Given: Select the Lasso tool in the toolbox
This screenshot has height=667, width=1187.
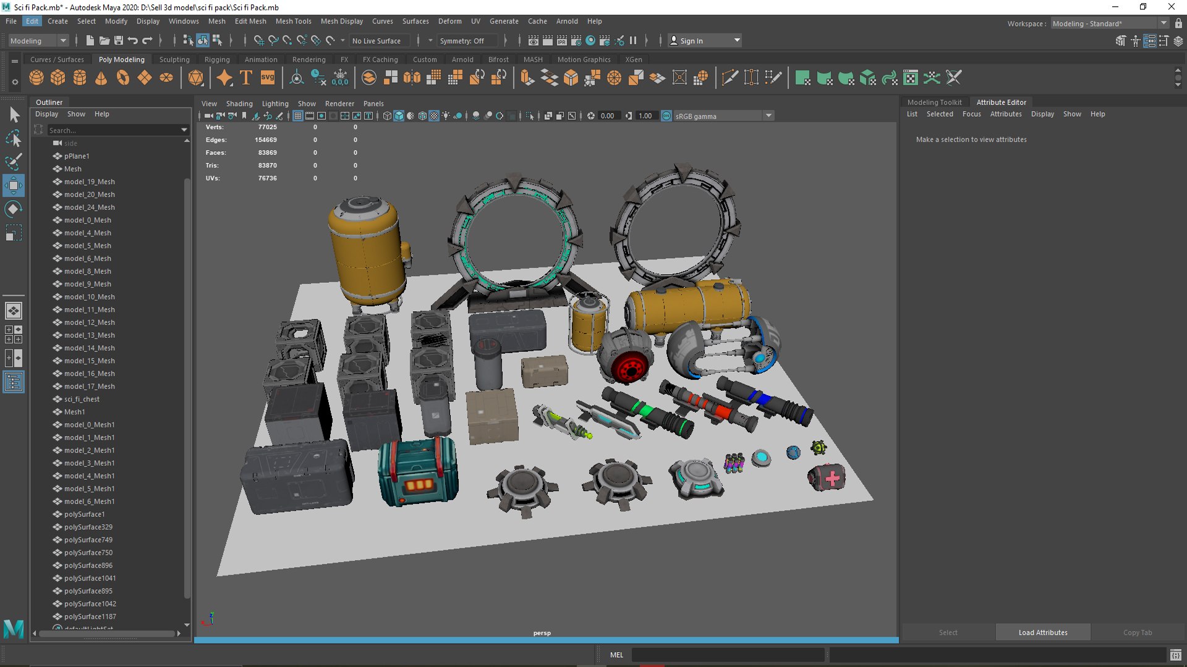Looking at the screenshot, I should [x=14, y=138].
